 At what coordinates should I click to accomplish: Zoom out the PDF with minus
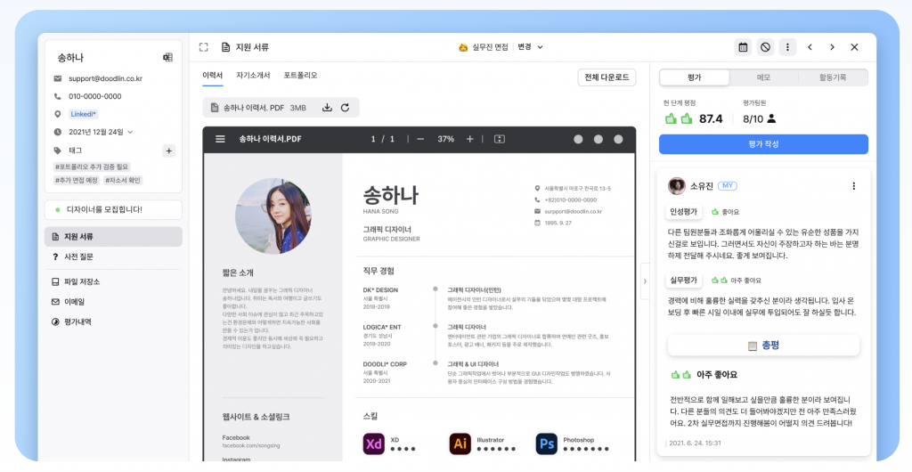click(x=420, y=139)
